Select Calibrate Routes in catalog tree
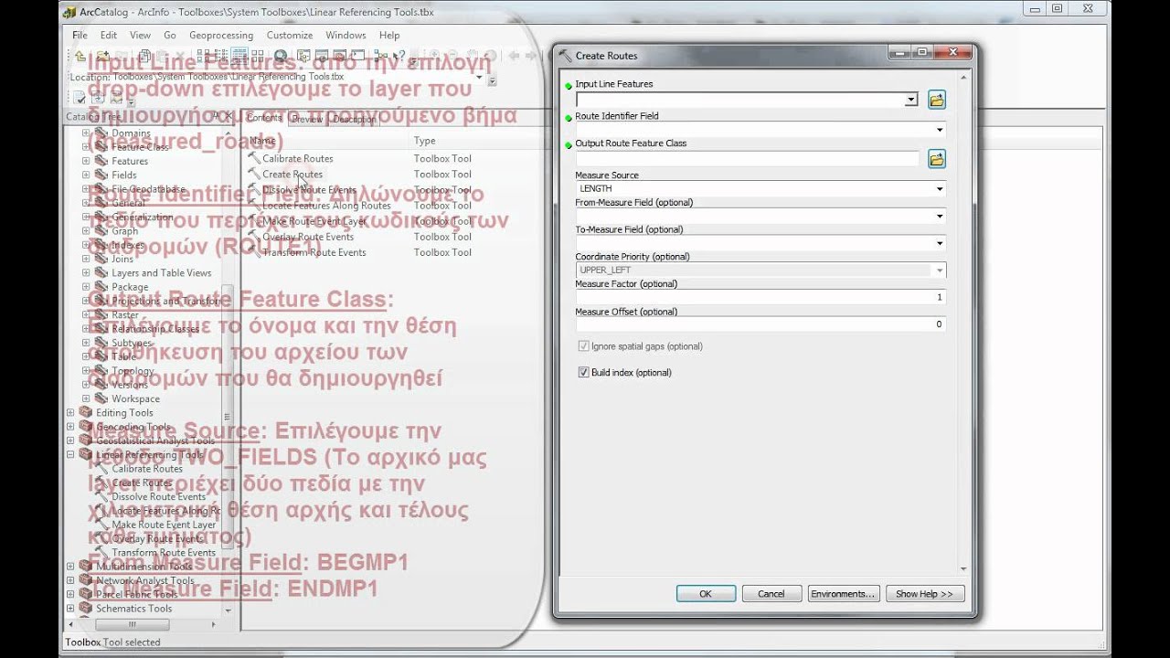1170x658 pixels. click(x=147, y=469)
